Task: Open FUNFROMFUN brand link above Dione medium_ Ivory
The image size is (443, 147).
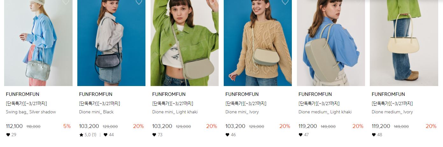Action: 388,94
